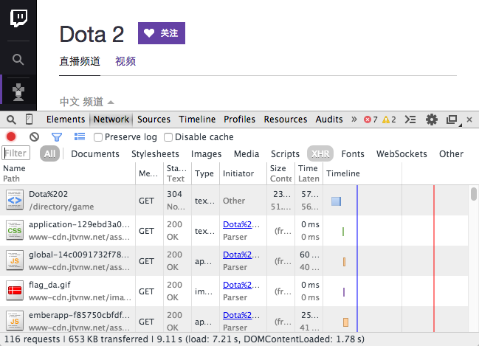Expand more panels chevron
This screenshot has height=346, width=479.
[354, 119]
